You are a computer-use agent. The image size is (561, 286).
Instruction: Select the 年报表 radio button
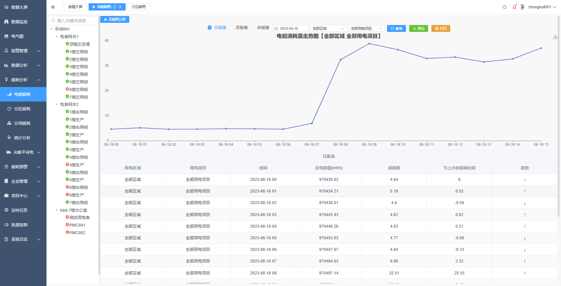pyautogui.click(x=253, y=28)
